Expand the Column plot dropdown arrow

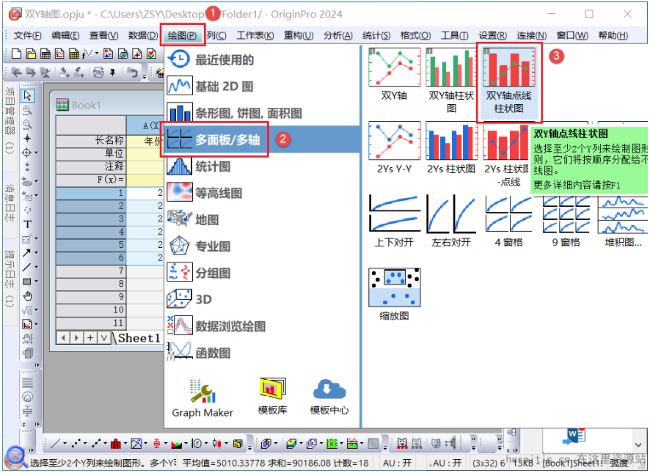point(125,444)
